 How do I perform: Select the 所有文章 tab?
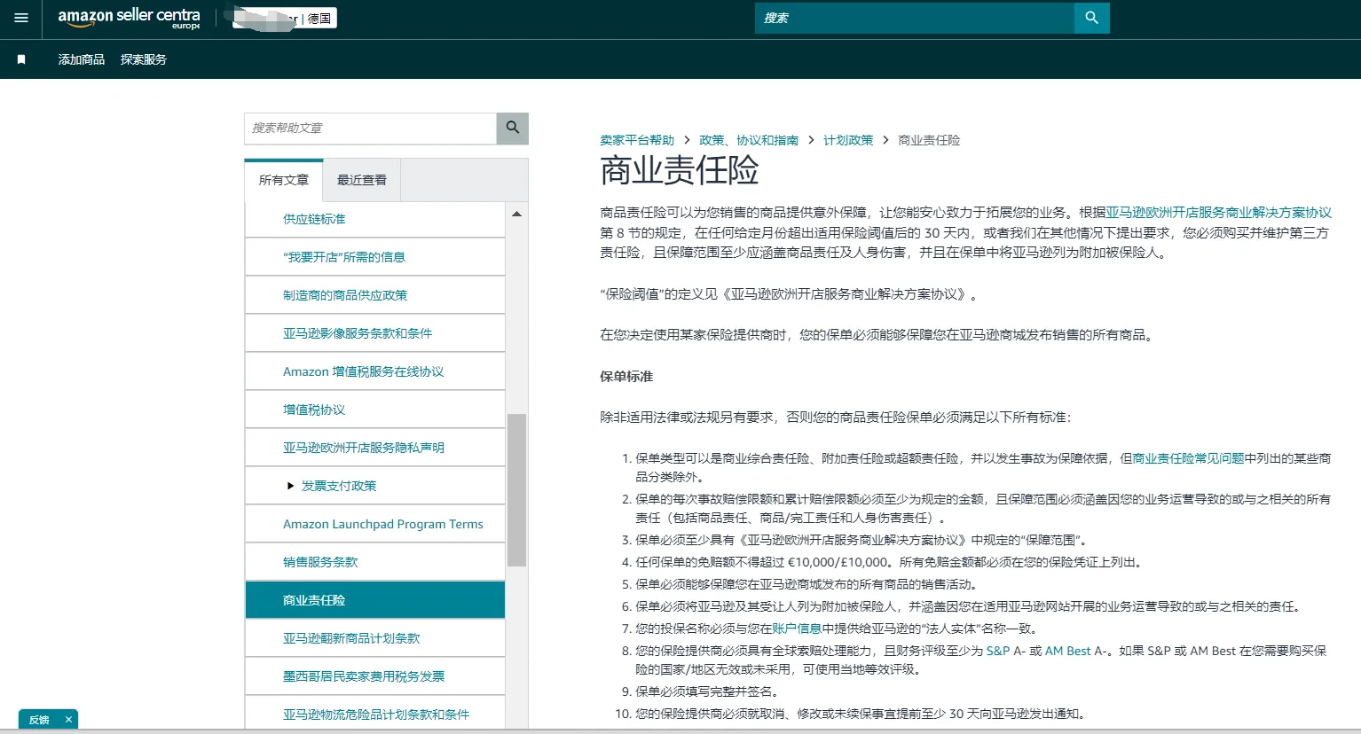(x=284, y=180)
